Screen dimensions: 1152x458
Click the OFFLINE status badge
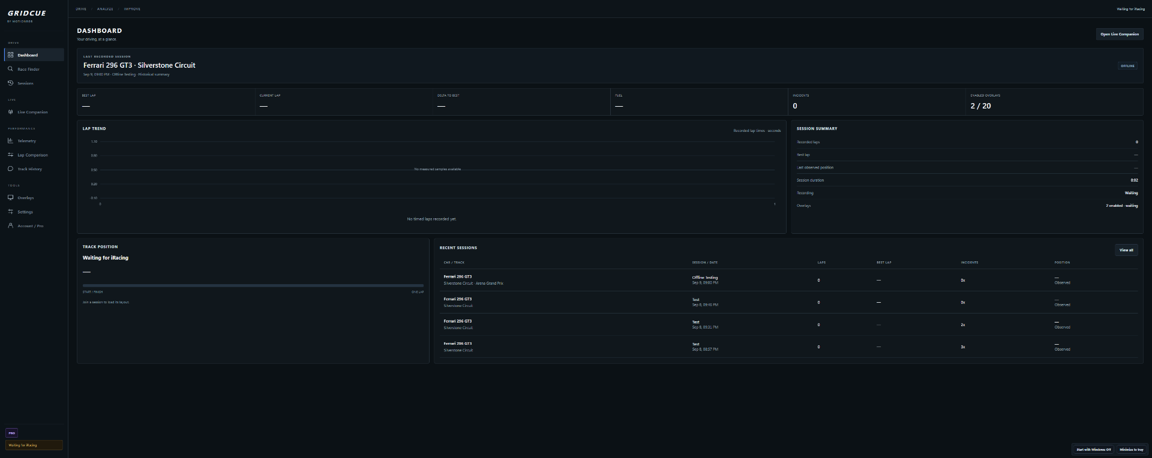coord(1127,66)
